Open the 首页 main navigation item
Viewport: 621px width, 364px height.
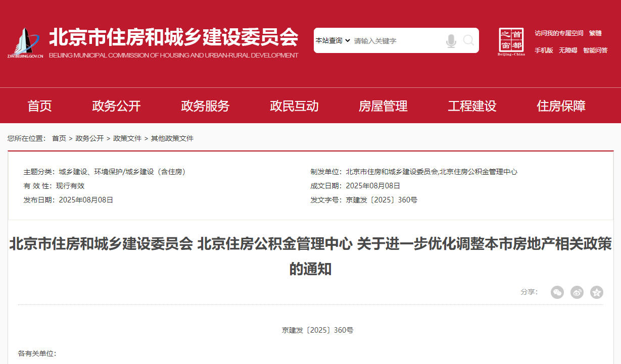click(x=40, y=106)
